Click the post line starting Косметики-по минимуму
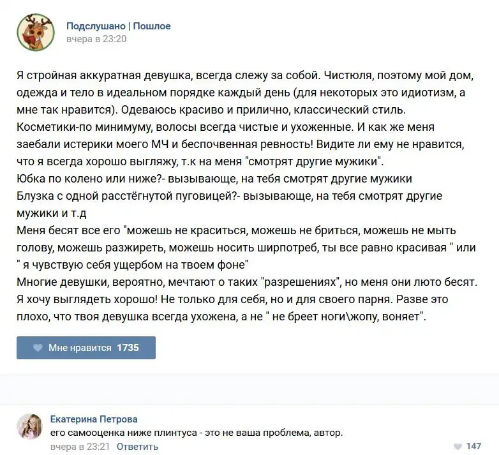The width and height of the screenshot is (499, 455). [225, 127]
